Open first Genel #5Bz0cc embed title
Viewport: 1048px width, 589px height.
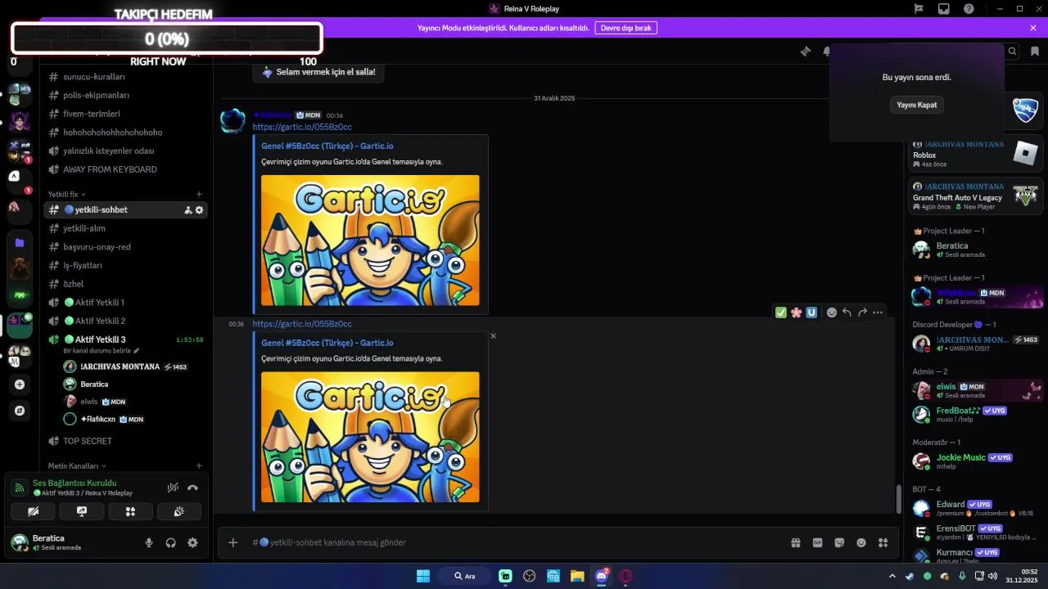coord(327,146)
